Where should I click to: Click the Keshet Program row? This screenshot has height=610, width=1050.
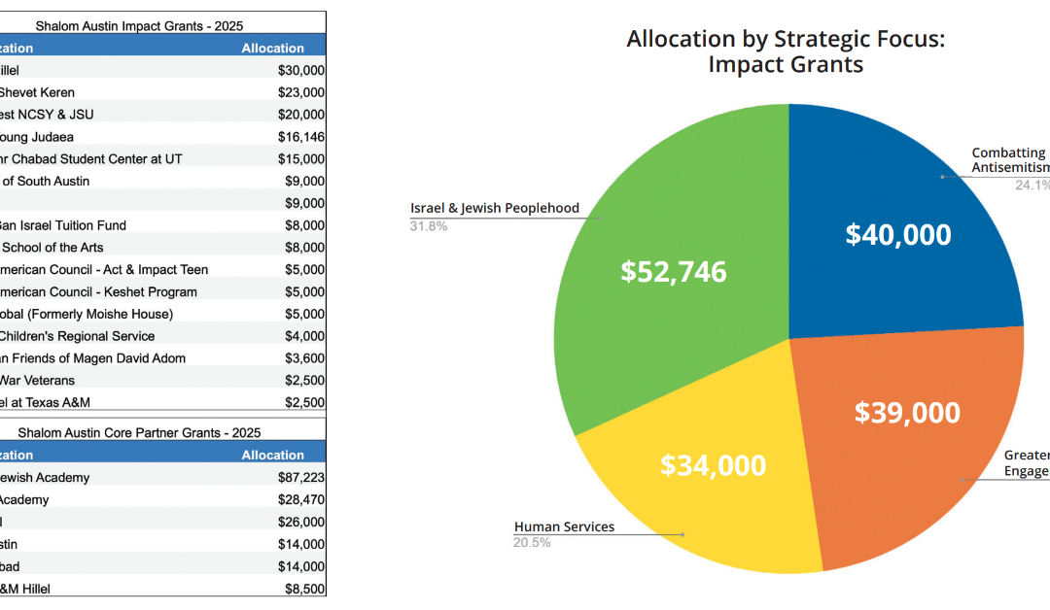(x=162, y=291)
